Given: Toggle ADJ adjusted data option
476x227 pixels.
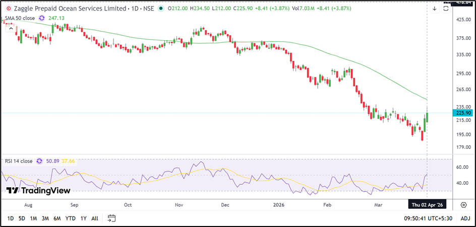Looking at the screenshot, I should click(x=465, y=218).
